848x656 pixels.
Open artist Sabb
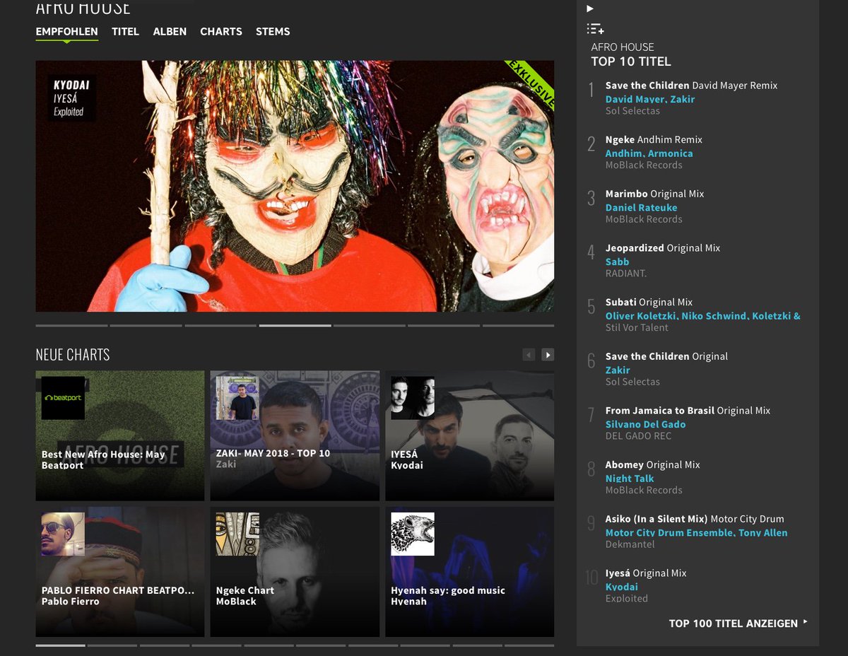point(617,262)
